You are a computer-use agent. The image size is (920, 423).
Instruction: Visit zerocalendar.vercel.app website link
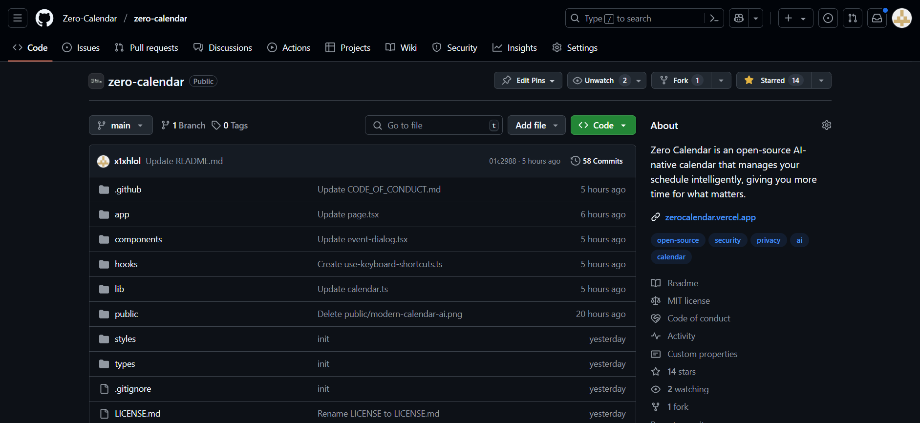point(710,217)
